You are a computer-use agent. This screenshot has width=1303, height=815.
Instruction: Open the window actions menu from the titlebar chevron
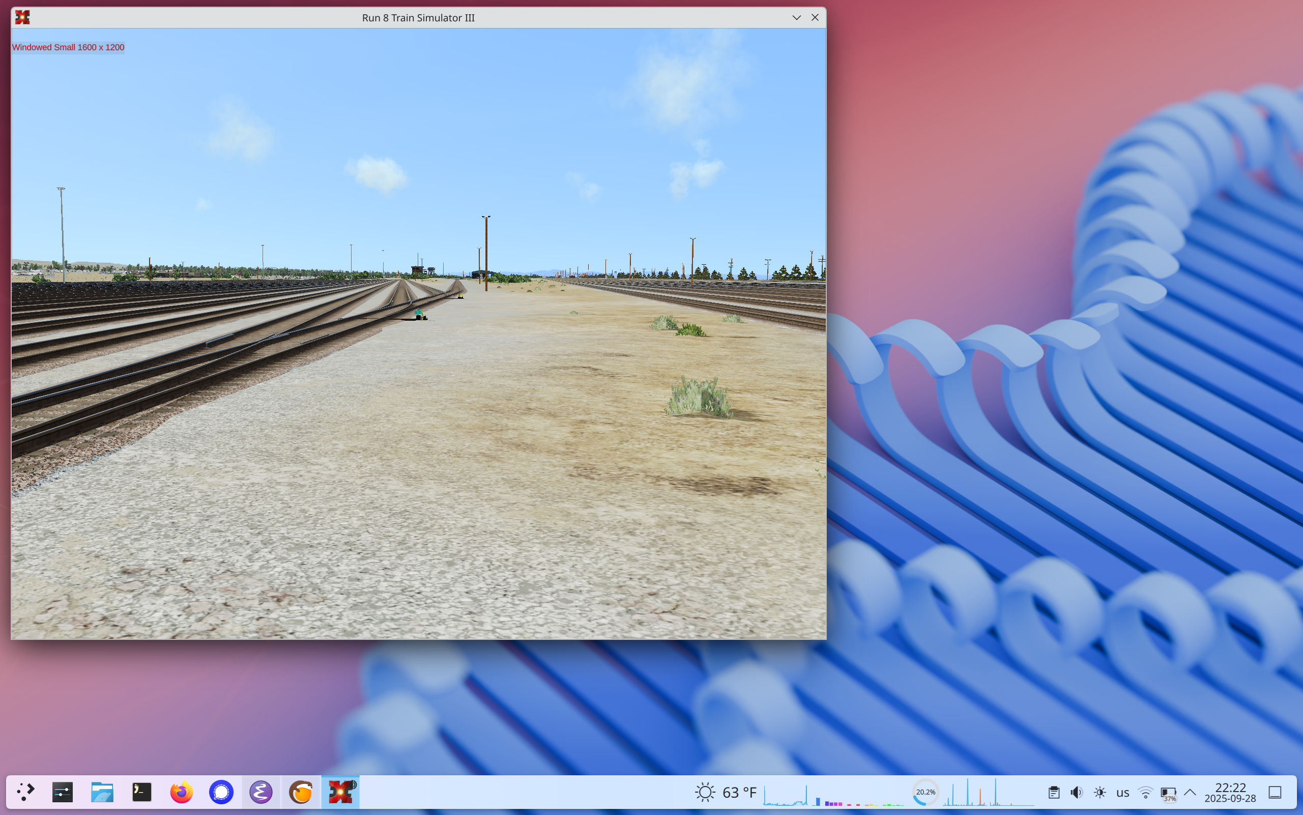coord(796,17)
